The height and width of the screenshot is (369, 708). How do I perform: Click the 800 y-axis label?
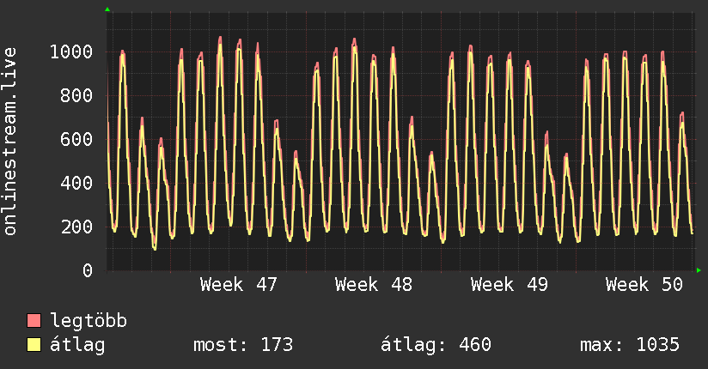[76, 95]
